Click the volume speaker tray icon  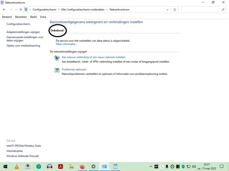(194, 166)
